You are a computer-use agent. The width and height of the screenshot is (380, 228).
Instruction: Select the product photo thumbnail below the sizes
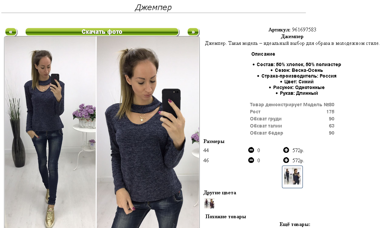point(292,177)
